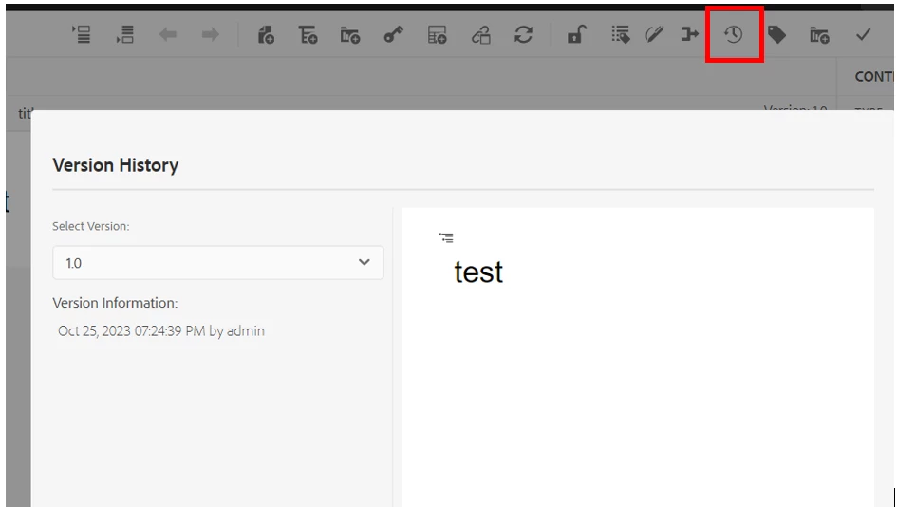Image resolution: width=897 pixels, height=507 pixels.
Task: Click the 'Version History' dialog title
Action: (x=116, y=165)
